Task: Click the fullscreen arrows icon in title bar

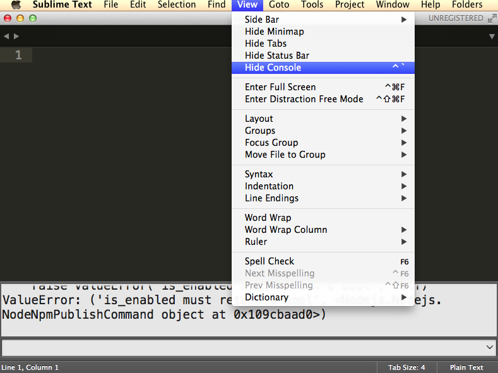Action: tap(492, 18)
